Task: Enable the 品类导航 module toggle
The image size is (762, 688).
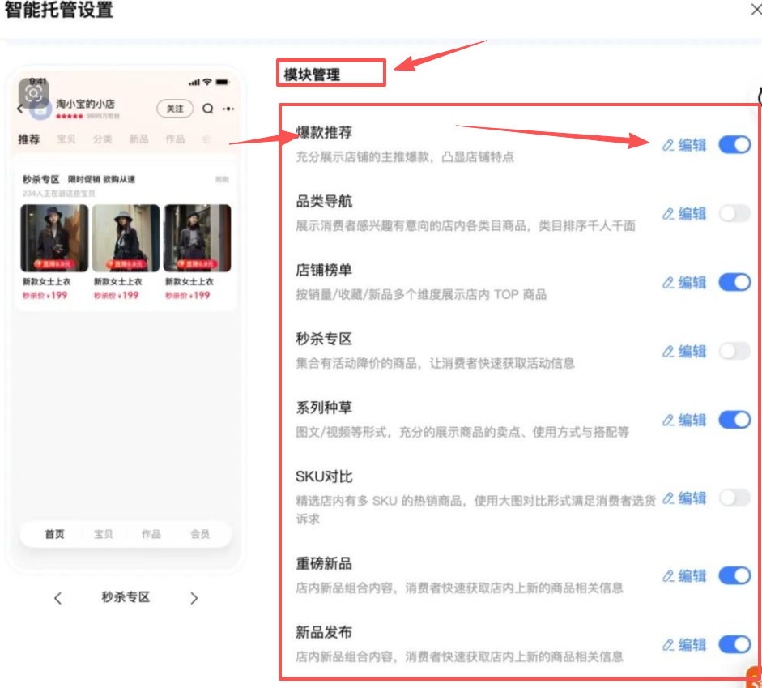Action: click(x=734, y=213)
